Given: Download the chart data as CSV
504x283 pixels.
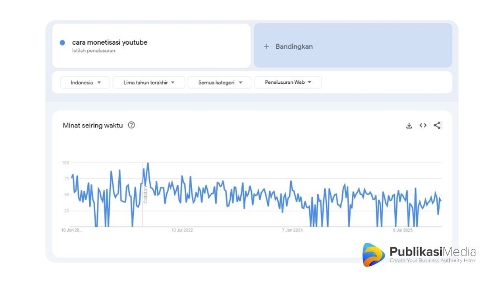Looking at the screenshot, I should [409, 125].
